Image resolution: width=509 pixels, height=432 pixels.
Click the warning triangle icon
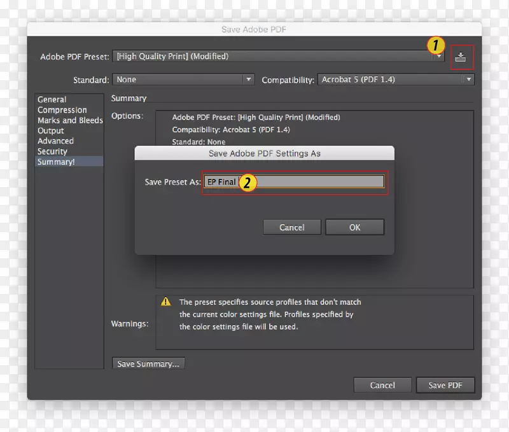(166, 302)
